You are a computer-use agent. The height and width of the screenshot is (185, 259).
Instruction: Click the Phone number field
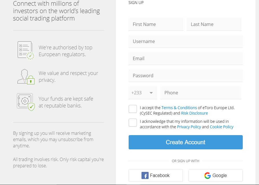click(x=201, y=93)
